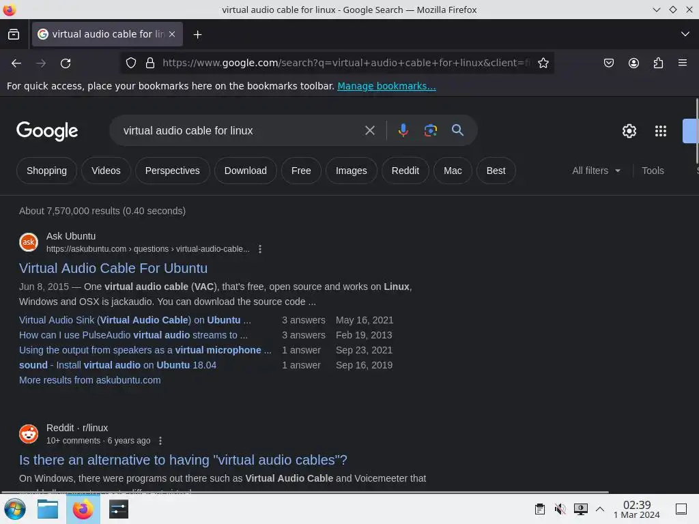Viewport: 699px width, 524px height.
Task: Open Install virtual audio on Ubuntu 18.04 sublink
Action: 117,365
